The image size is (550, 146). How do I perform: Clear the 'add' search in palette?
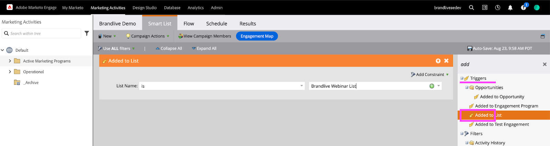point(544,64)
